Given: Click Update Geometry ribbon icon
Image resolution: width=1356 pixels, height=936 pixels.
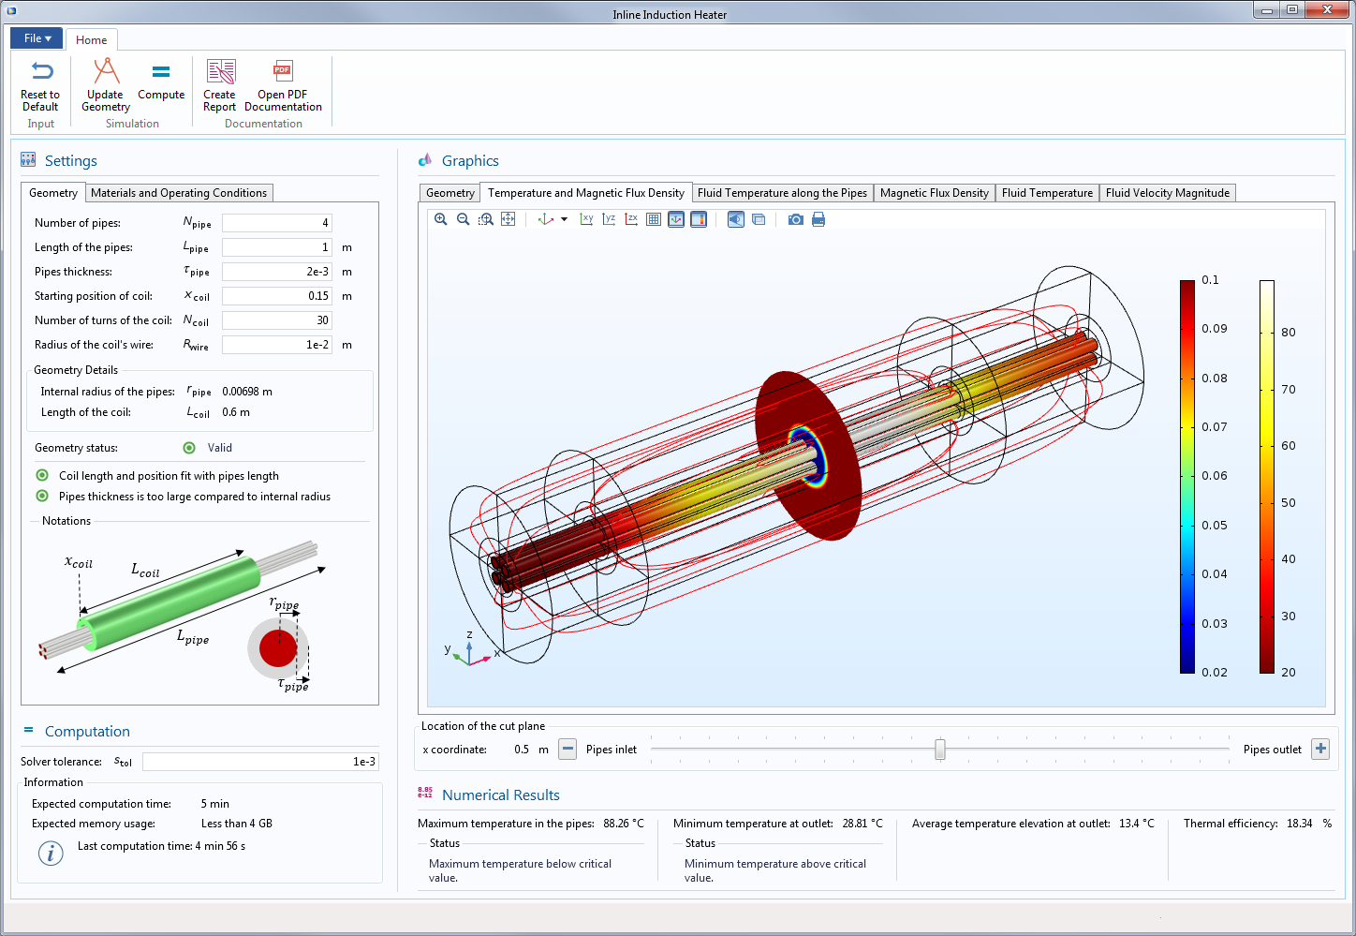Looking at the screenshot, I should [106, 71].
